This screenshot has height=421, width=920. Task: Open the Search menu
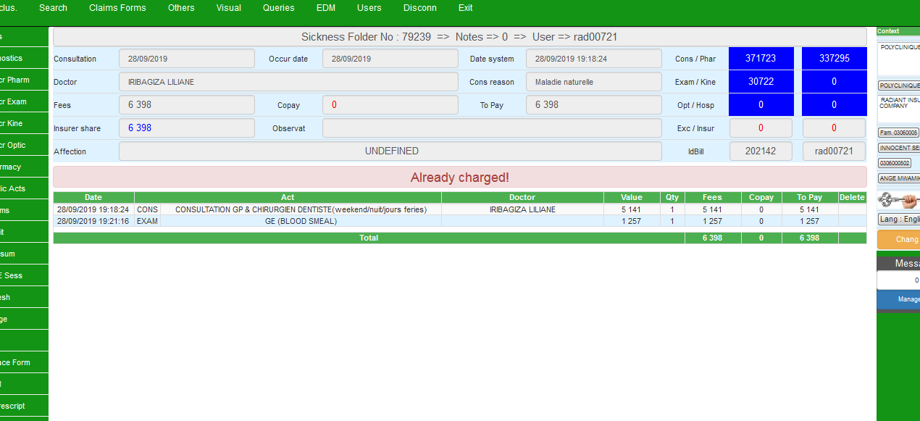coord(53,8)
